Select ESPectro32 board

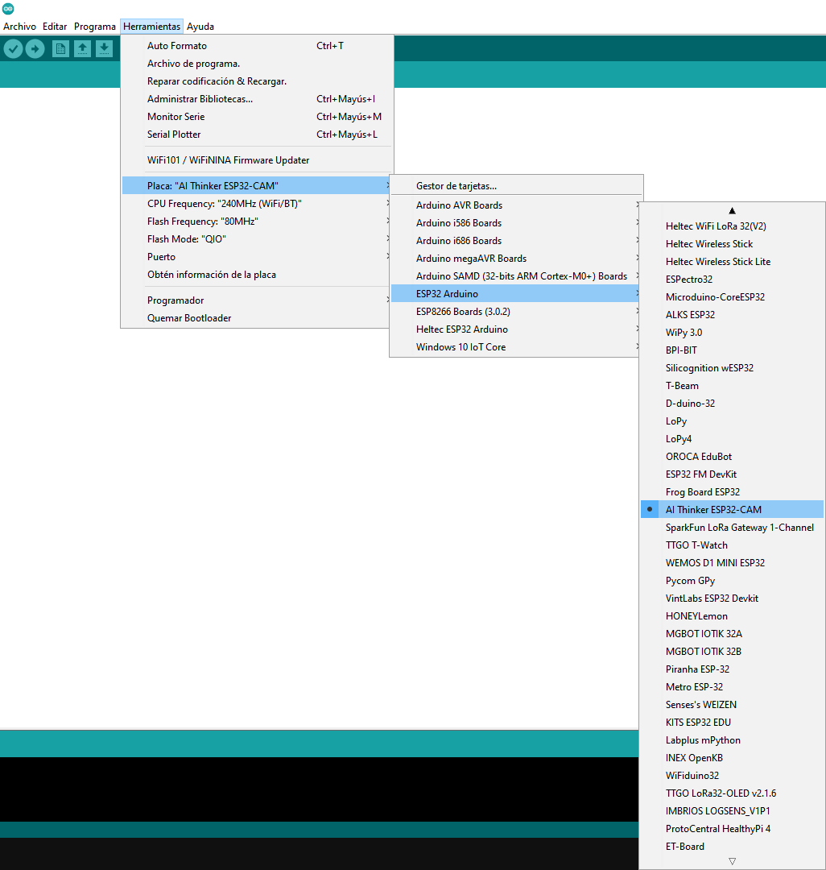[x=732, y=279]
